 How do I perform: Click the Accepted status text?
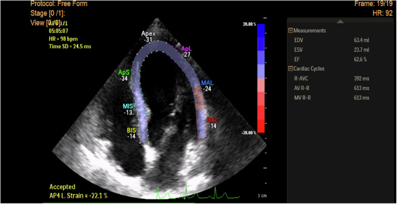pos(62,188)
